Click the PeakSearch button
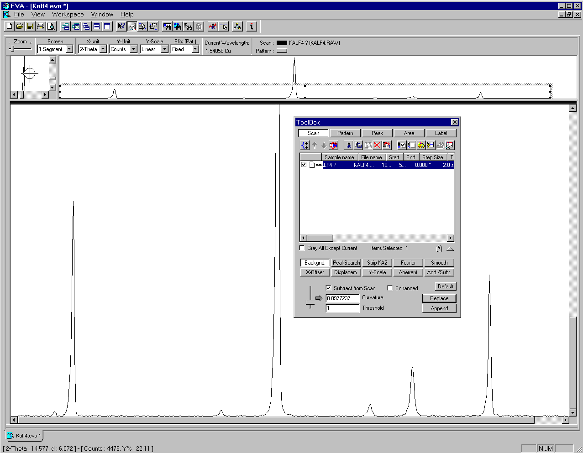The width and height of the screenshot is (583, 453). (346, 263)
